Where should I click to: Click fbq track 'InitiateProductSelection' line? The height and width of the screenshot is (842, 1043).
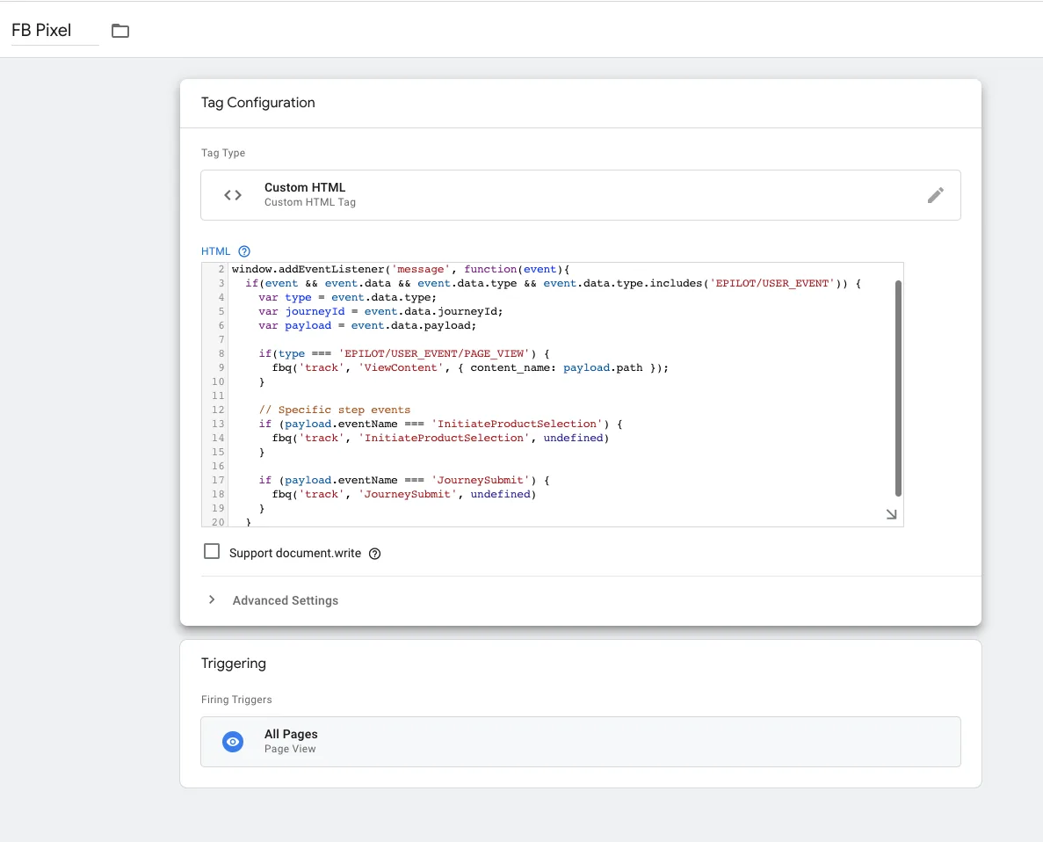pyautogui.click(x=440, y=438)
